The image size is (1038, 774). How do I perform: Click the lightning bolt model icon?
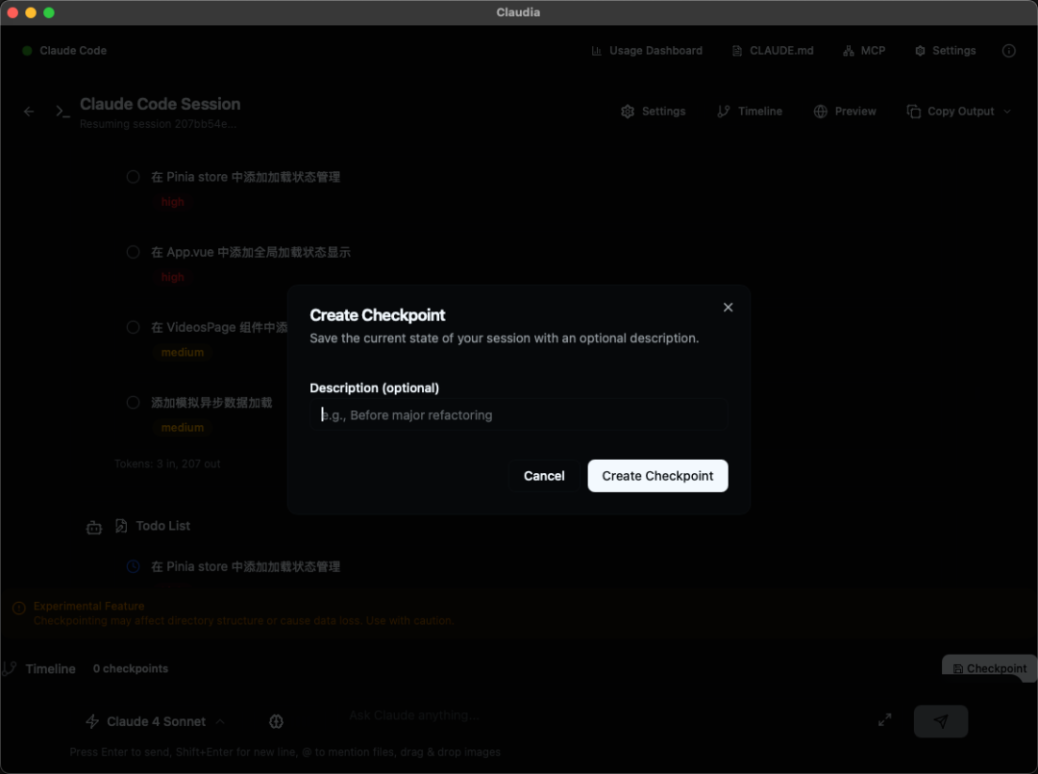coord(92,722)
